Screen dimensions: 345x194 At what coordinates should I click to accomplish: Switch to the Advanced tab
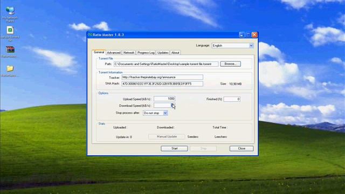114,53
